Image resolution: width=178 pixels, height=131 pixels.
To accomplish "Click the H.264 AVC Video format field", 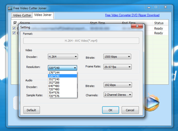I will [81, 41].
